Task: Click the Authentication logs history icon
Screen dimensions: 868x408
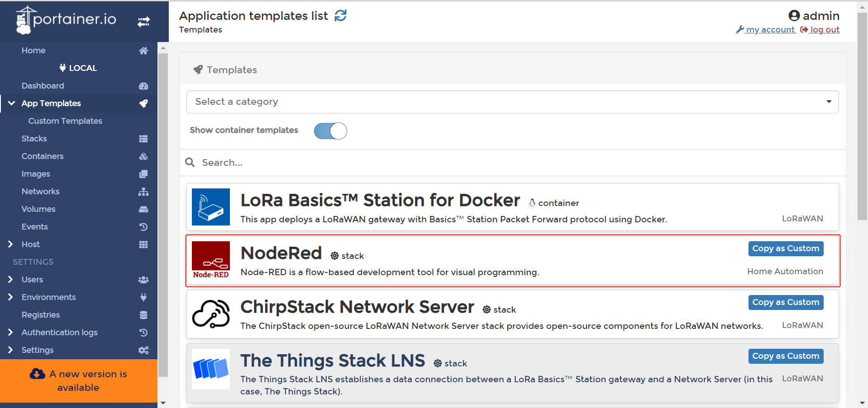Action: point(143,333)
